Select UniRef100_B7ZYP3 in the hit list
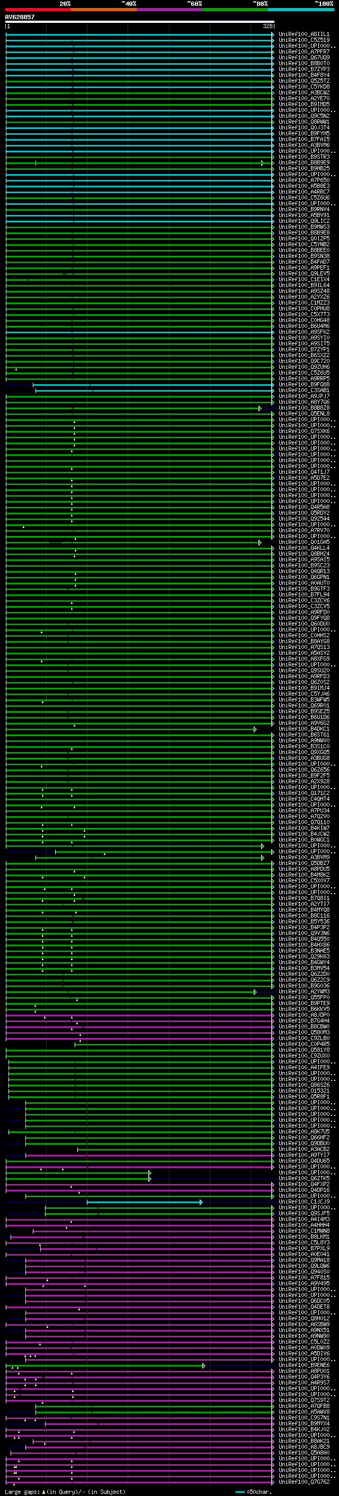Image resolution: width=339 pixels, height=1496 pixels. (304, 69)
